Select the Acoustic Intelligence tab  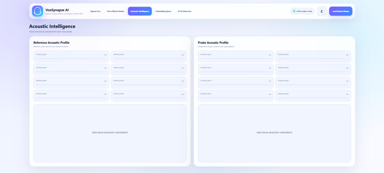click(140, 11)
